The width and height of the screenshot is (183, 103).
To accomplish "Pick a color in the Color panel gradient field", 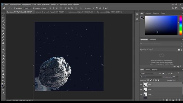I will click(161, 25).
